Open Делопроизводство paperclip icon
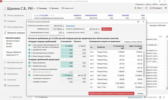Image resolution: width=168 pixels, height=100 pixels. click(x=5, y=62)
